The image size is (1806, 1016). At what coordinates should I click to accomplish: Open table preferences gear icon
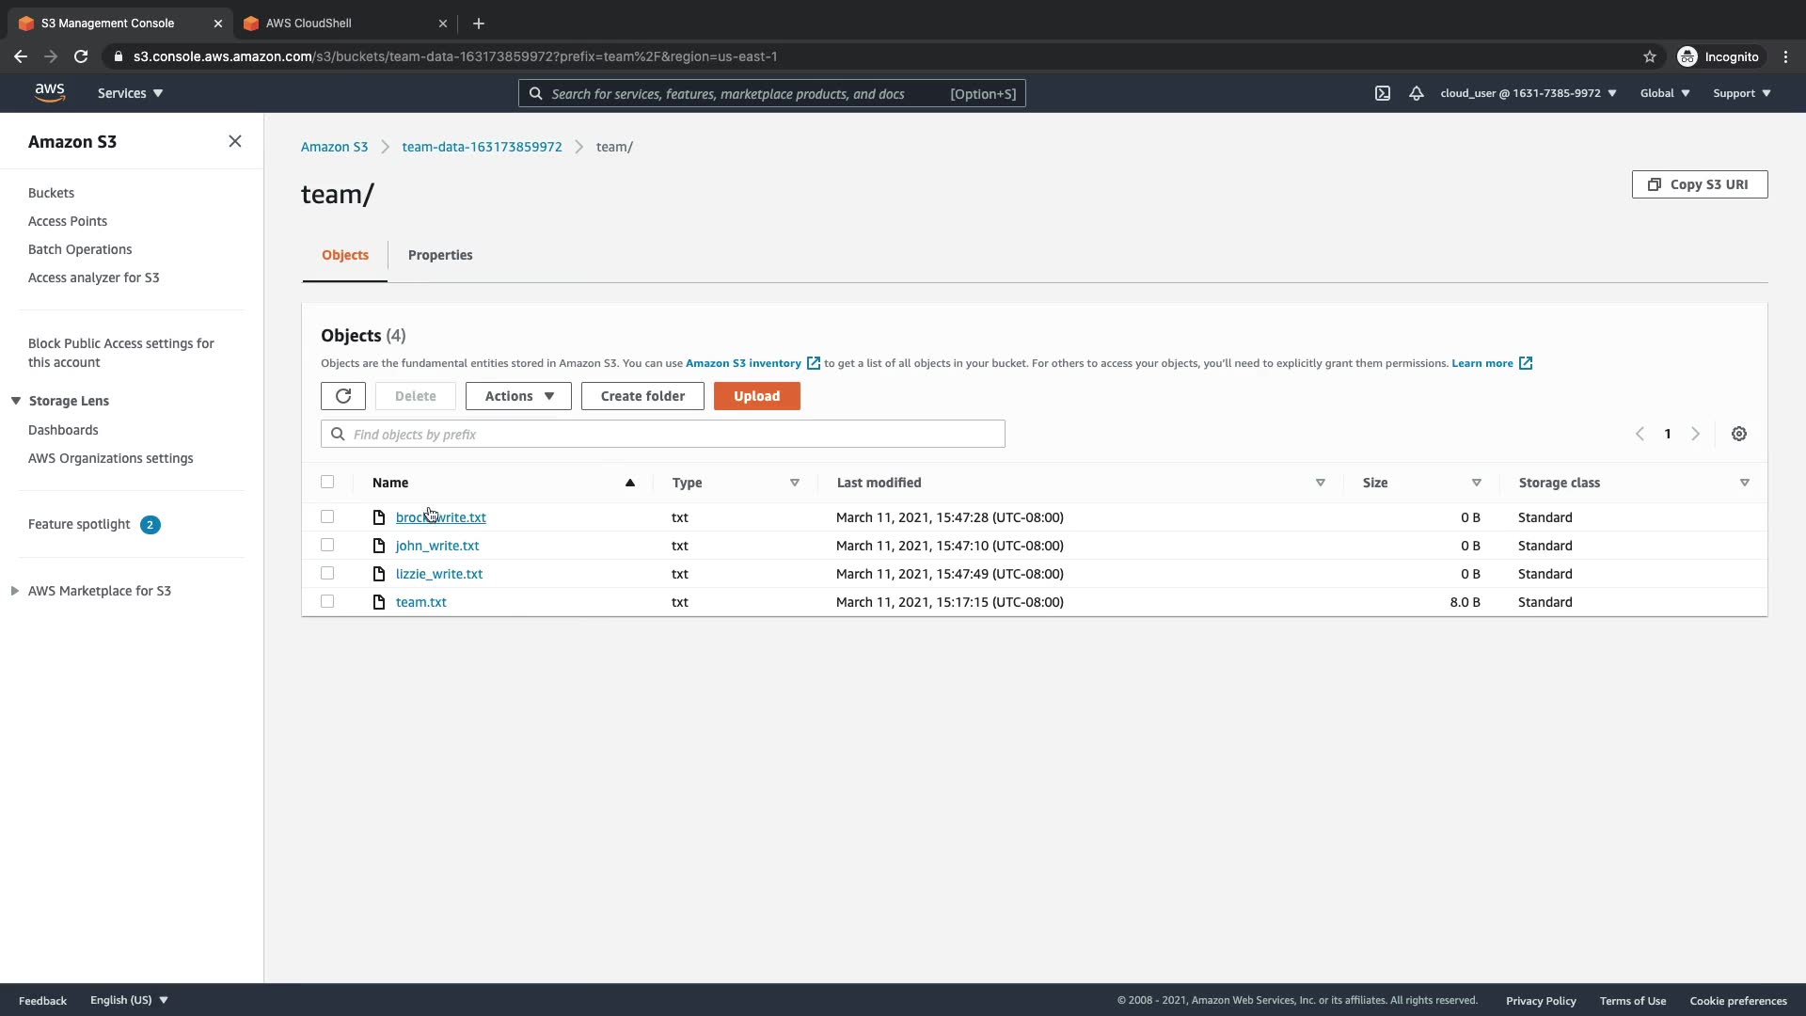click(x=1738, y=434)
